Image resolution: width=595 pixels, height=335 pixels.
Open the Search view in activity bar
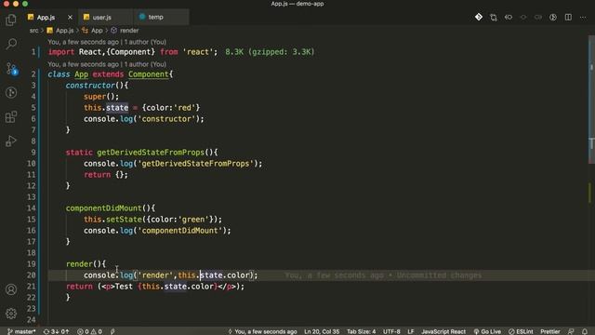click(11, 44)
